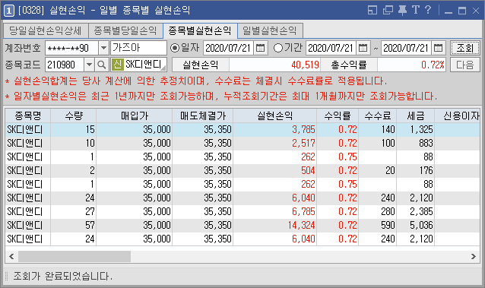Viewport: 485px width, 288px height.
Task: Select the row with 실현손익 3,785
Action: tap(242, 130)
